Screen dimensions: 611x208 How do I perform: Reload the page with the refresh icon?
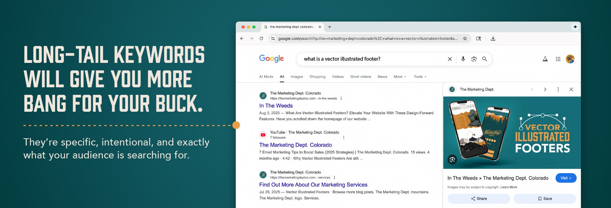point(261,38)
